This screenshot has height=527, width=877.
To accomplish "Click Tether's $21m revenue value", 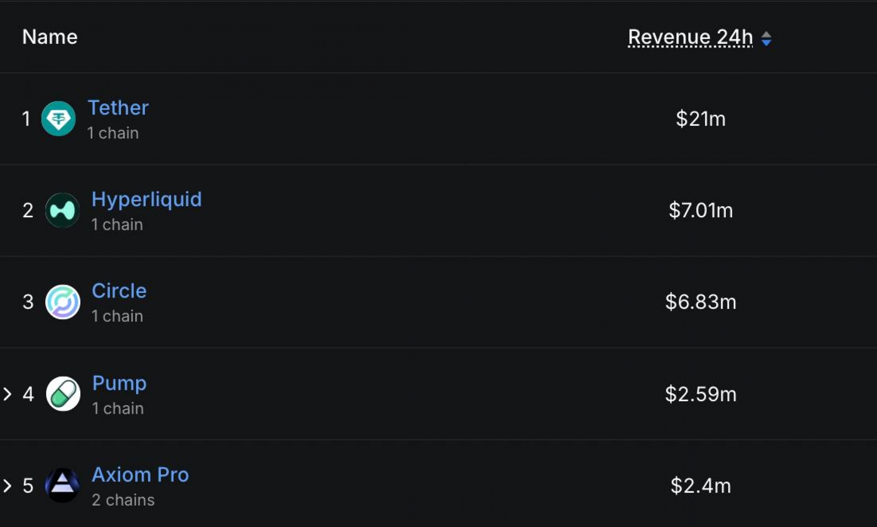I will 700,119.
